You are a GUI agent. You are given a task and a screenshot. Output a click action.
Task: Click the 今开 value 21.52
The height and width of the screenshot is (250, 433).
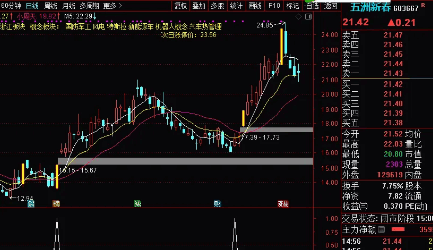click(393, 134)
